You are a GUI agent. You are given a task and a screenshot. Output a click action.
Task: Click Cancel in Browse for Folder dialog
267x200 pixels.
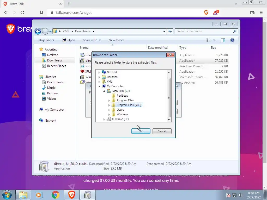(x=162, y=131)
